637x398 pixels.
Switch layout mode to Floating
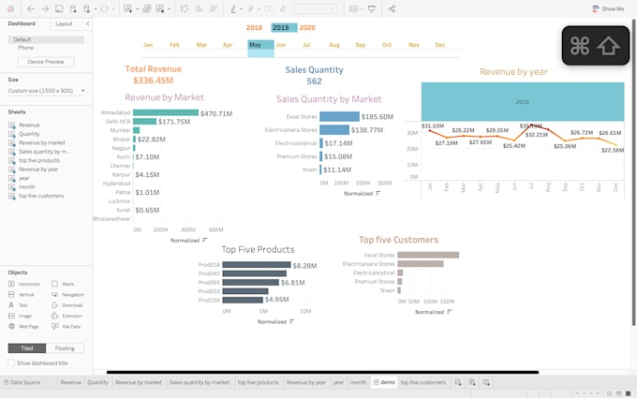tap(65, 348)
